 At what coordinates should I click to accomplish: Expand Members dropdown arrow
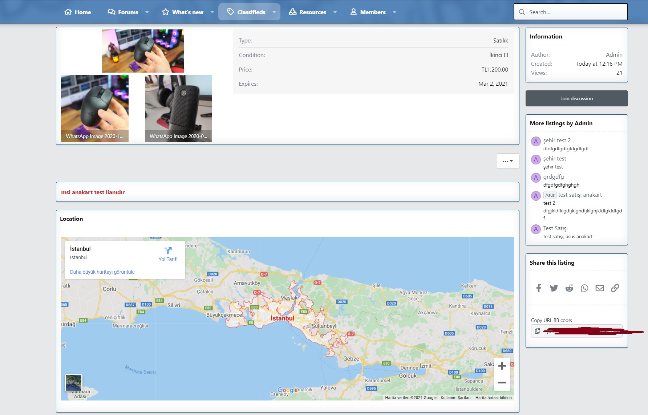(394, 12)
